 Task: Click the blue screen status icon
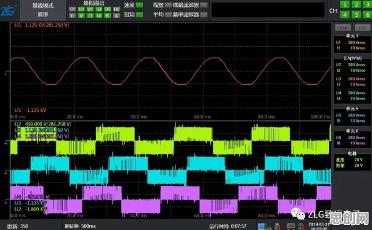pyautogui.click(x=262, y=226)
